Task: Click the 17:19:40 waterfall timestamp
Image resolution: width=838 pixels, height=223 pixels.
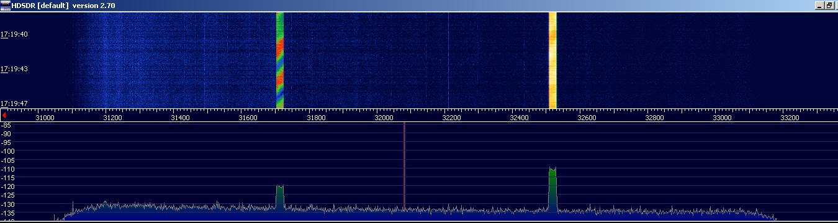Action: (14, 34)
